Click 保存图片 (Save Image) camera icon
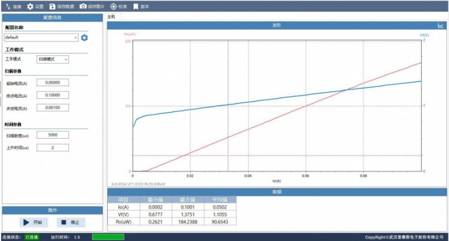The height and width of the screenshot is (241, 449). click(83, 6)
